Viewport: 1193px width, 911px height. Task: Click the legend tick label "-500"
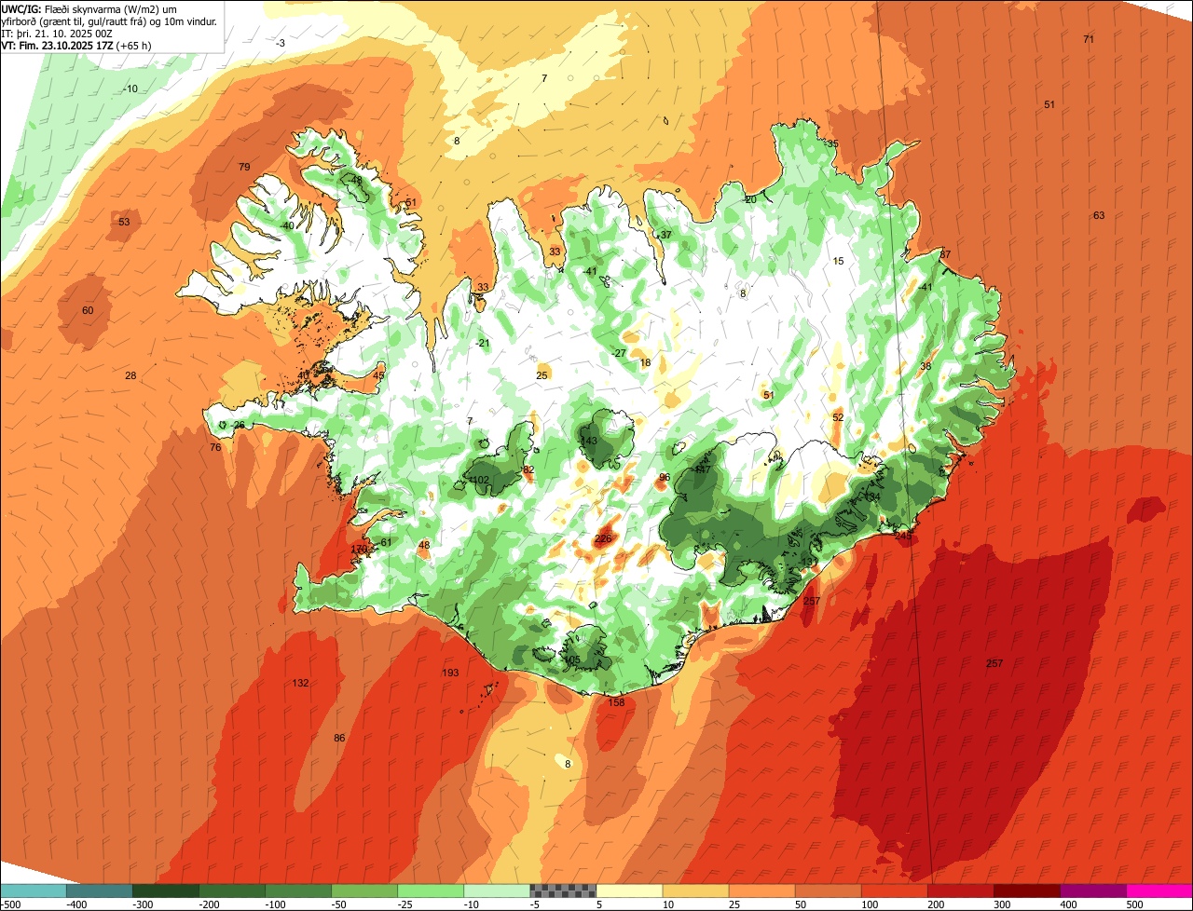coord(10,904)
